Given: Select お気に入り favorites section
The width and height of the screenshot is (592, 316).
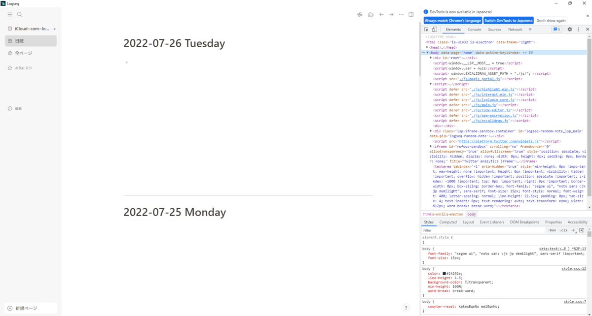Looking at the screenshot, I should 20,68.
